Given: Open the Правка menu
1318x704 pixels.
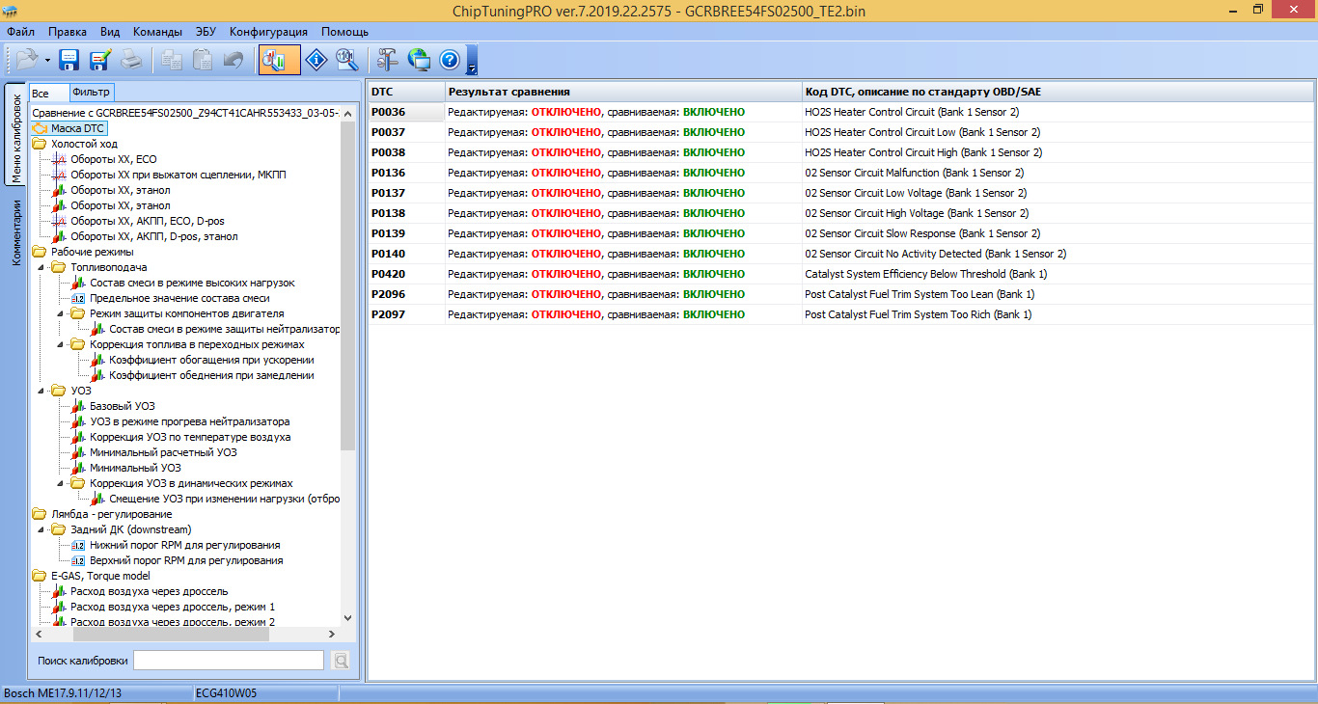Looking at the screenshot, I should click(67, 32).
